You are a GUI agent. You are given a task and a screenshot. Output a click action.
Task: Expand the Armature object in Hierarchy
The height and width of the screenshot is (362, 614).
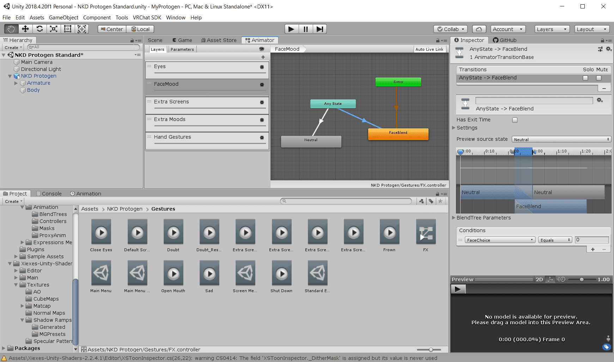(16, 83)
